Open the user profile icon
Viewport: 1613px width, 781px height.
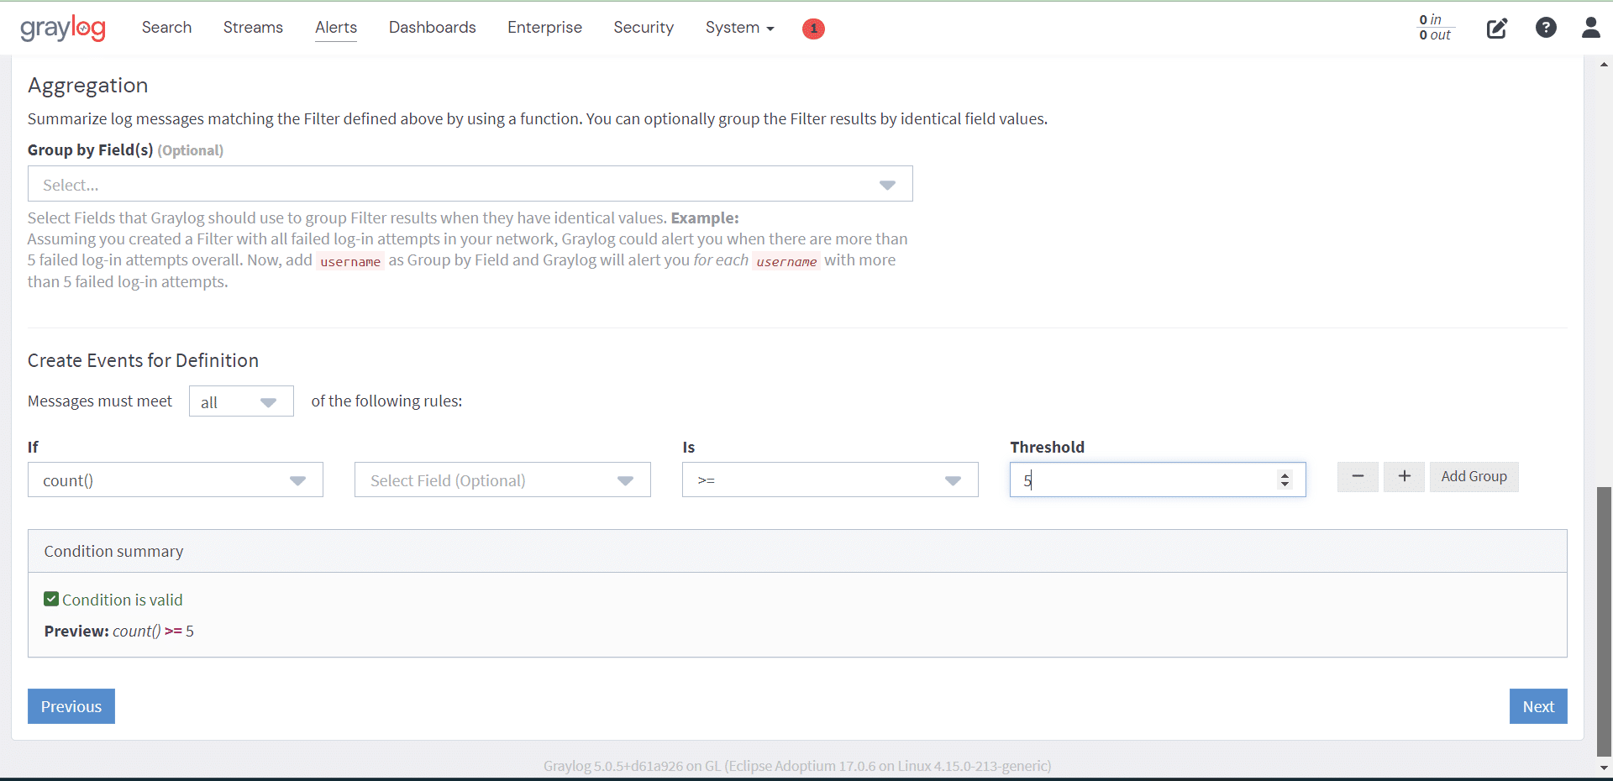[1592, 29]
